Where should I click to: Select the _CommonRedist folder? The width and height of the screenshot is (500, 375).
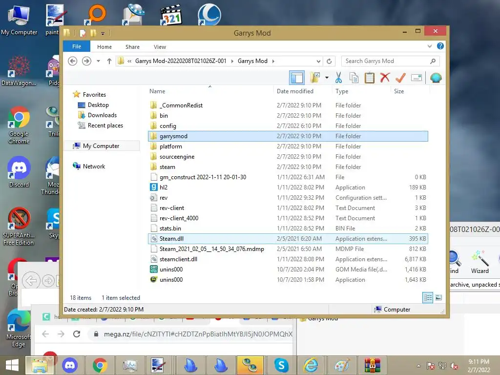click(288, 105)
